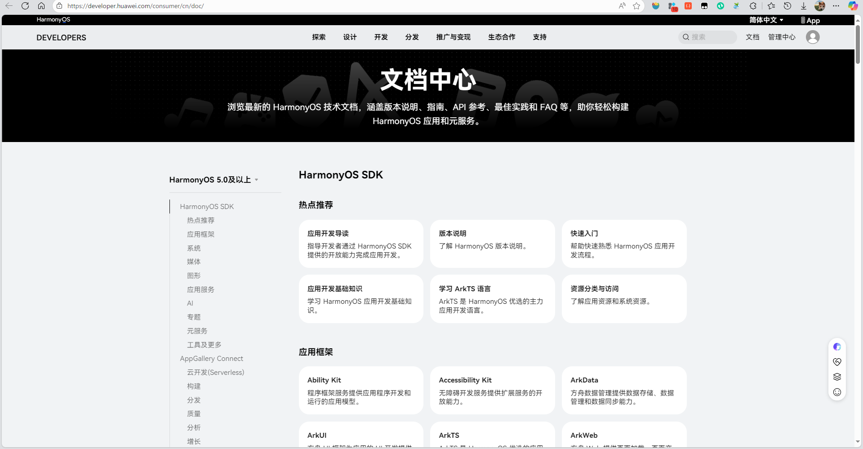Select 工具及更多 in the sidebar
Image resolution: width=863 pixels, height=449 pixels.
(204, 345)
